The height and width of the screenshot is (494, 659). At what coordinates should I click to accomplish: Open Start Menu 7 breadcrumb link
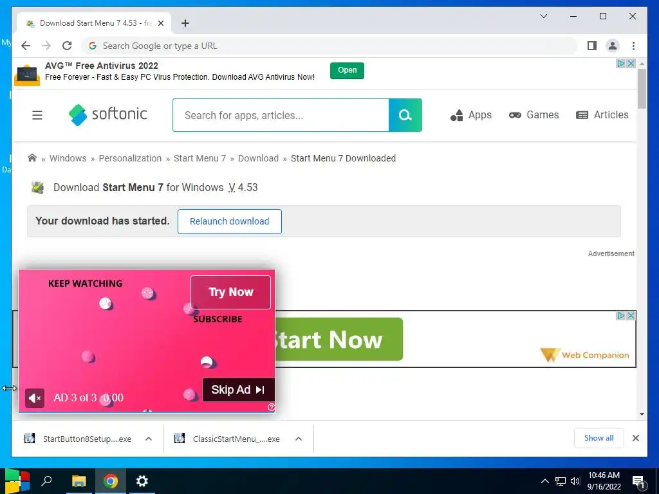pos(200,158)
